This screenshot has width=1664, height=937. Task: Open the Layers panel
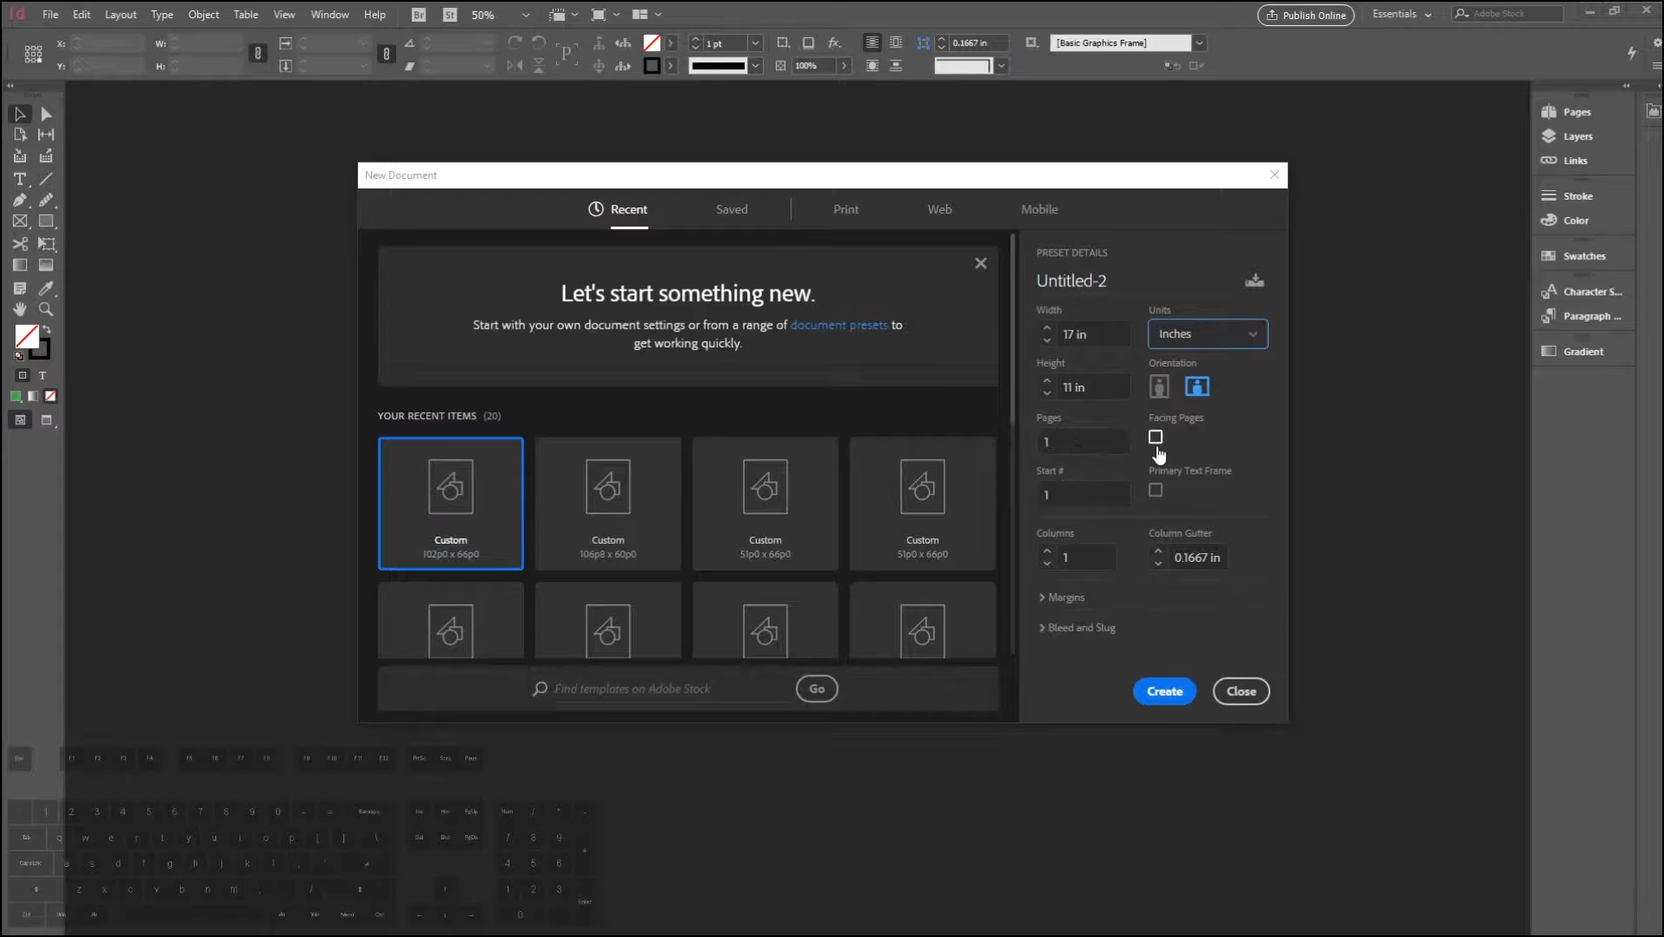[1577, 137]
